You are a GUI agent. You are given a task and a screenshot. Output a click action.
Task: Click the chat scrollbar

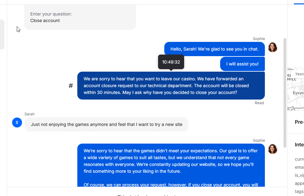(x=285, y=93)
